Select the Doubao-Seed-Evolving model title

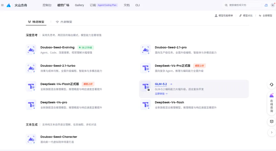[57, 48]
